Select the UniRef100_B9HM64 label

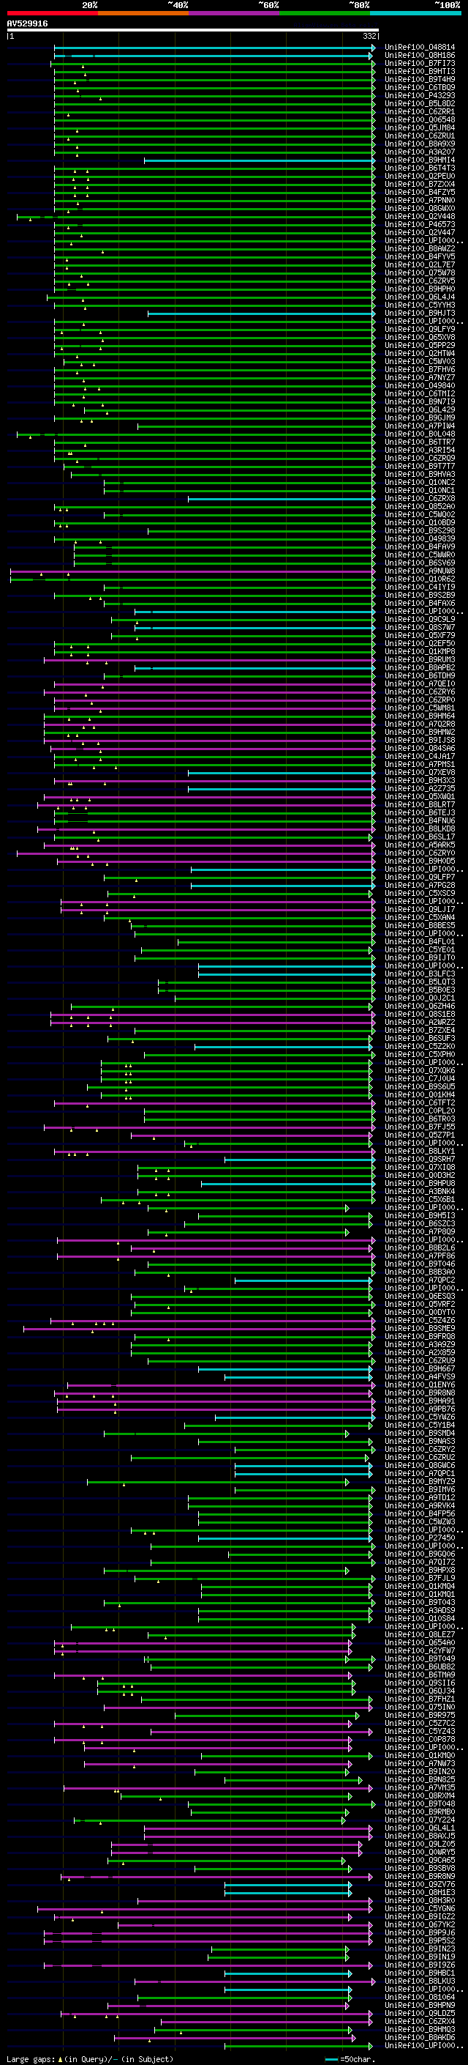419,716
